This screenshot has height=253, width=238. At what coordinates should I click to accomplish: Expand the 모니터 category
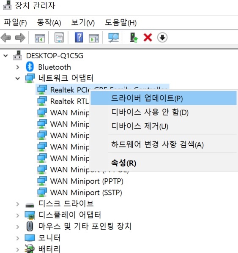(x=18, y=238)
